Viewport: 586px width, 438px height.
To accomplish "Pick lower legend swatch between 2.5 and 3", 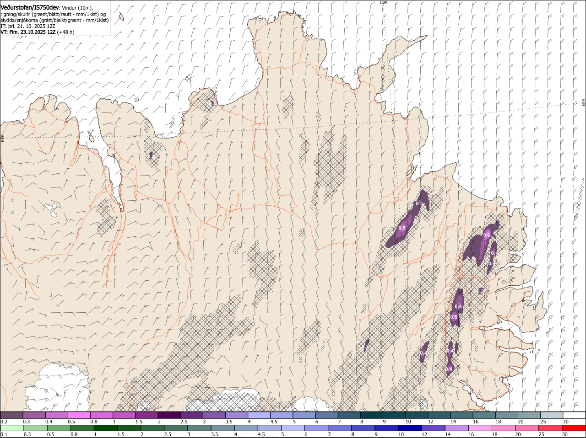I will click(x=175, y=428).
